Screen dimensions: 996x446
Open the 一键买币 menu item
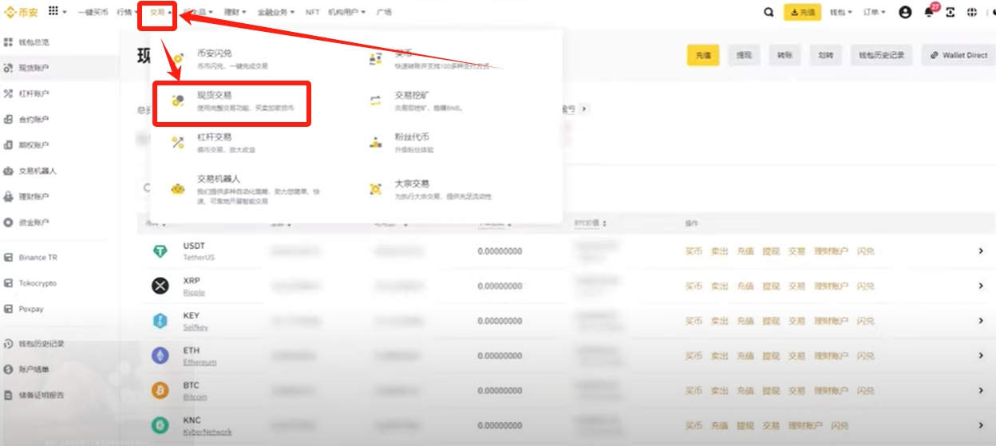click(93, 12)
